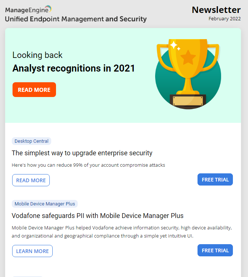Click 'Unified Endpoint Management and Security' subtitle
Image resolution: width=248 pixels, height=277 pixels.
pyautogui.click(x=76, y=19)
